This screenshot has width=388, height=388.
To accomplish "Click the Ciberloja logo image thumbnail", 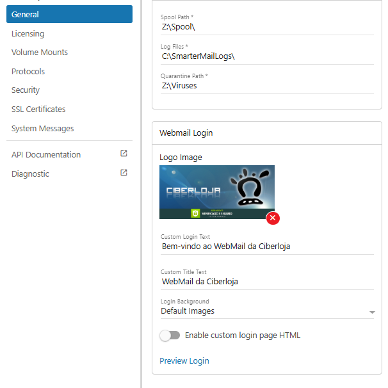I will point(216,191).
